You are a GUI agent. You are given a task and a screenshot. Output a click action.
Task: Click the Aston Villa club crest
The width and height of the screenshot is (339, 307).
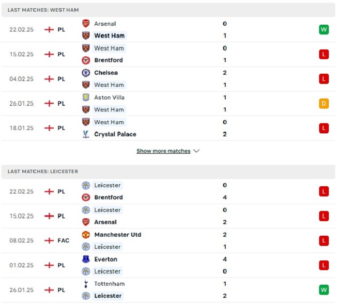[x=86, y=97]
